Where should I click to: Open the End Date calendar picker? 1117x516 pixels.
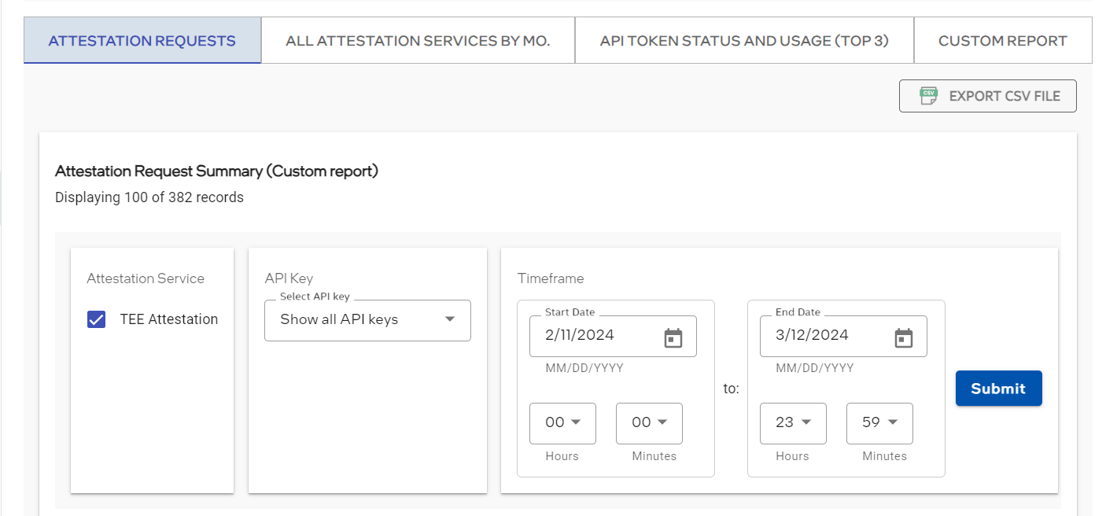click(x=904, y=338)
